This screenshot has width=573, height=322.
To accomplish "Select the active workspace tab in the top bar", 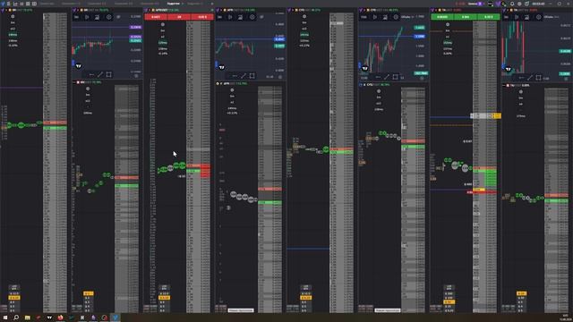I will [173, 4].
